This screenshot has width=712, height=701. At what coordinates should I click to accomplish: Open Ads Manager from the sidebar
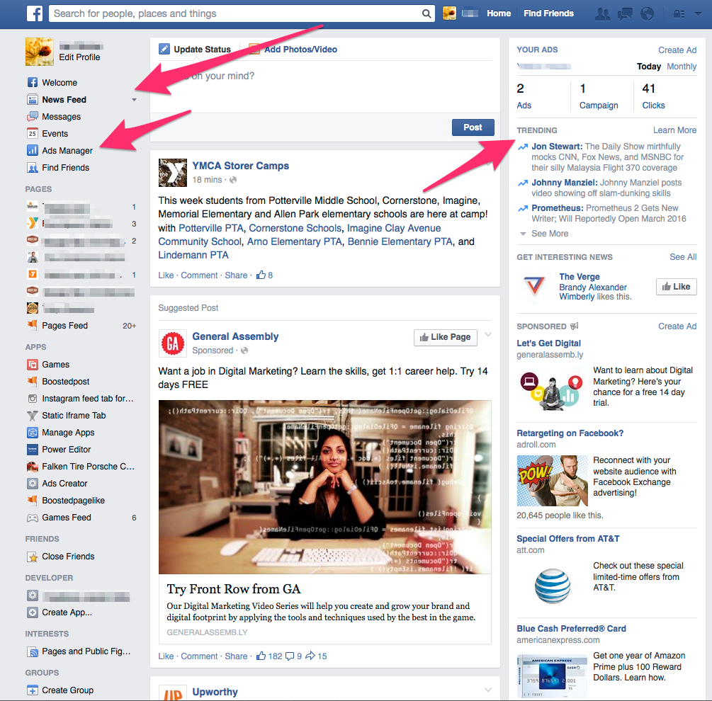pyautogui.click(x=66, y=150)
